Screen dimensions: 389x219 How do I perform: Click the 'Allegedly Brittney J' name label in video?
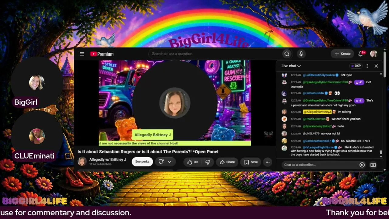click(153, 135)
